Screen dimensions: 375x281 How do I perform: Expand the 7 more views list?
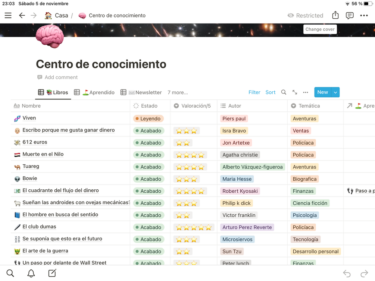(x=178, y=92)
